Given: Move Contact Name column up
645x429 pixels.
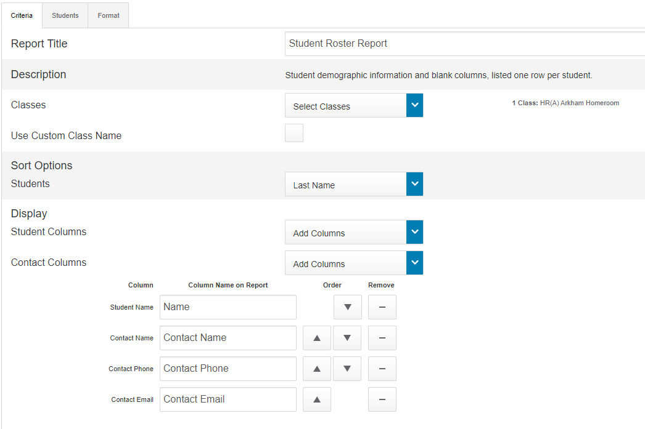Looking at the screenshot, I should (x=316, y=337).
